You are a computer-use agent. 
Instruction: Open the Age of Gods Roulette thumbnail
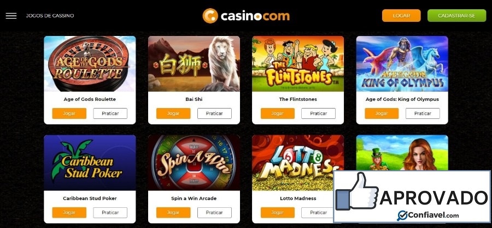pyautogui.click(x=90, y=64)
